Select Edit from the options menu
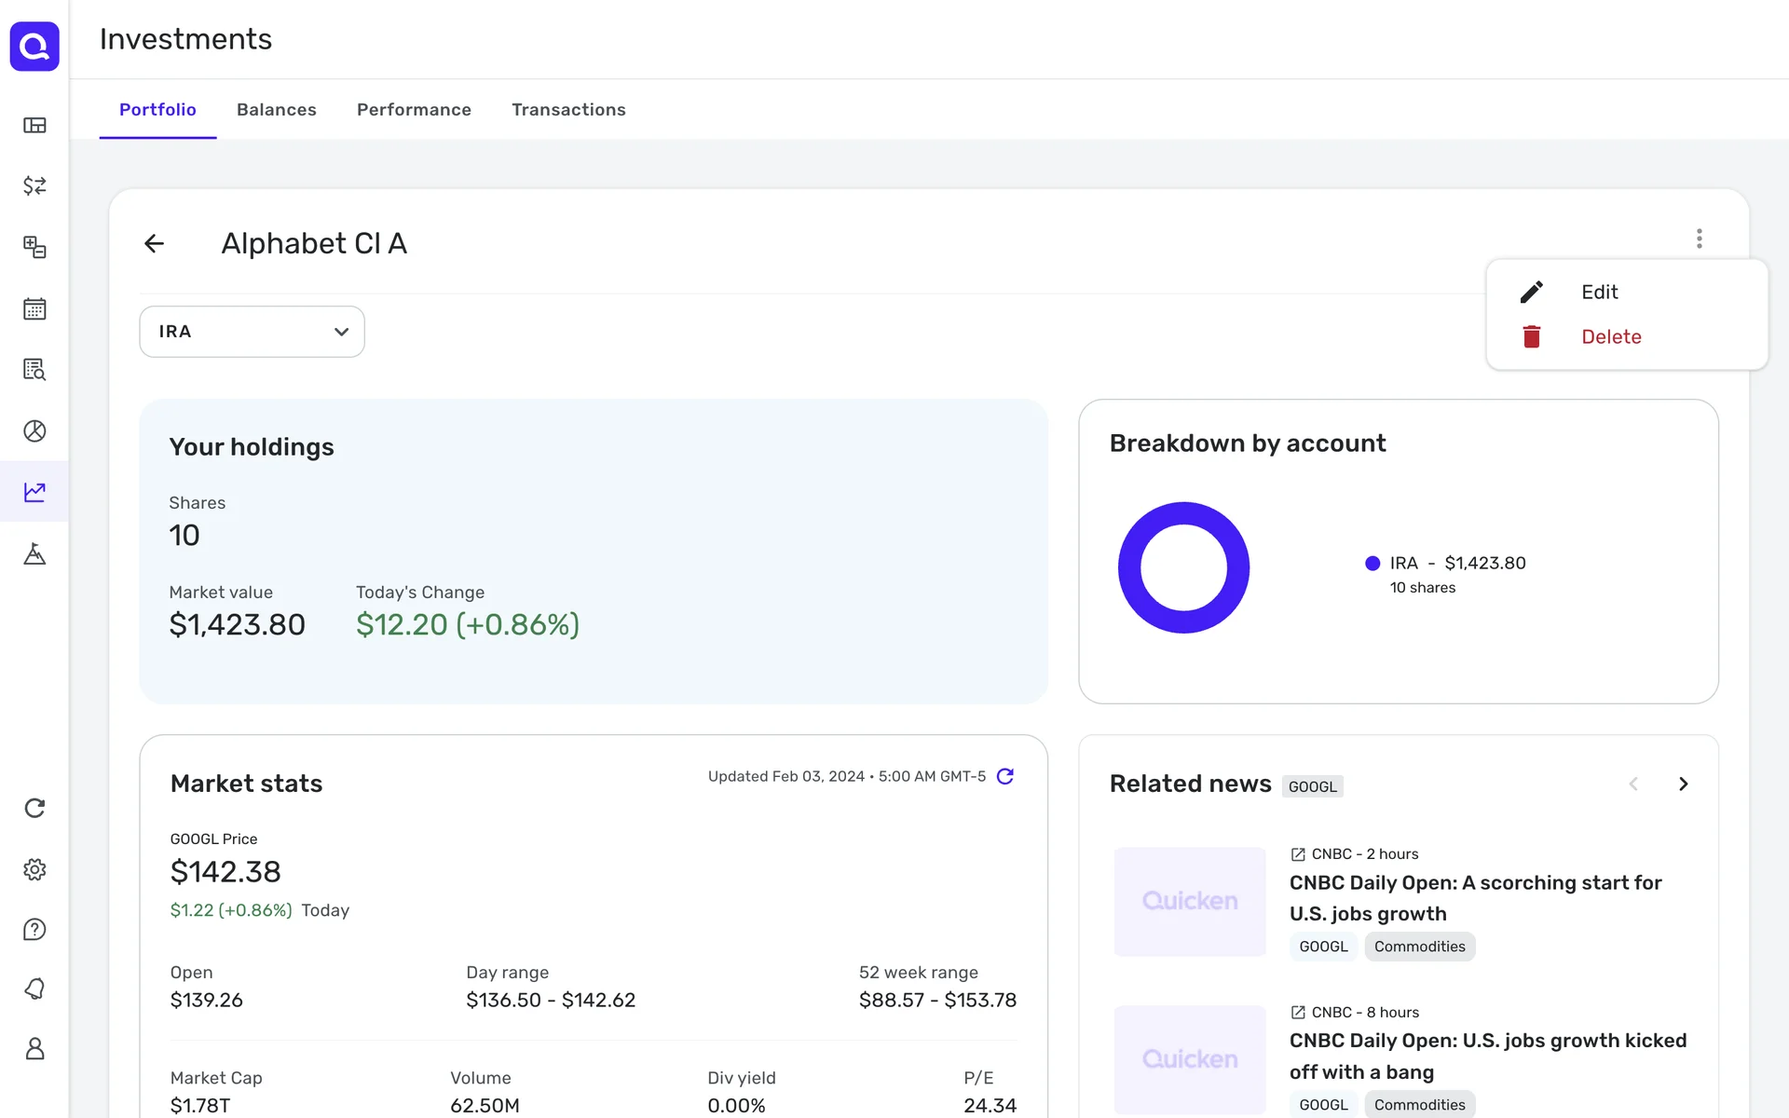The width and height of the screenshot is (1789, 1118). pyautogui.click(x=1599, y=292)
